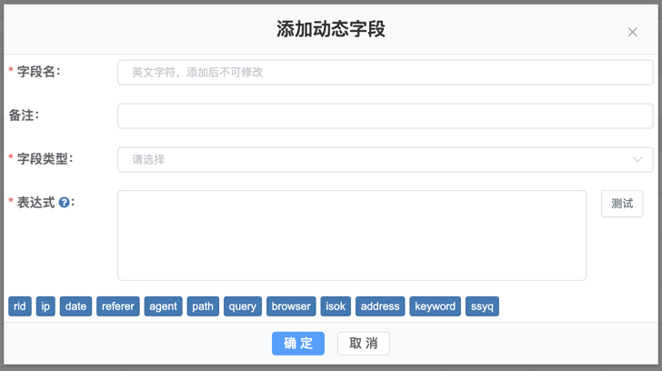Close the 添加动态字段 dialog

click(x=632, y=33)
